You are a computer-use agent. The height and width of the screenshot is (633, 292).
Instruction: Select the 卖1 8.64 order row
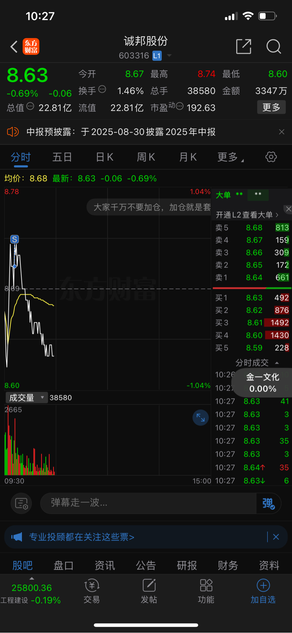pos(252,277)
